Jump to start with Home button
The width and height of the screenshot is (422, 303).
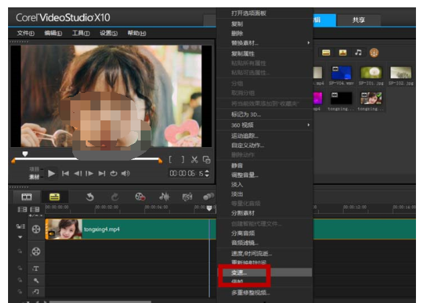(66, 174)
